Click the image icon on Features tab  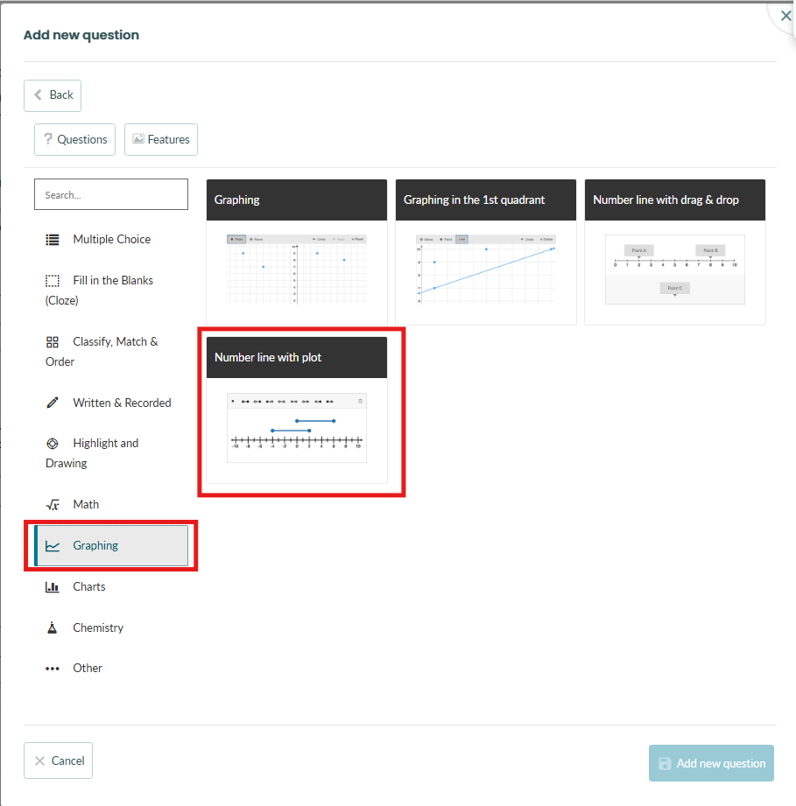138,139
